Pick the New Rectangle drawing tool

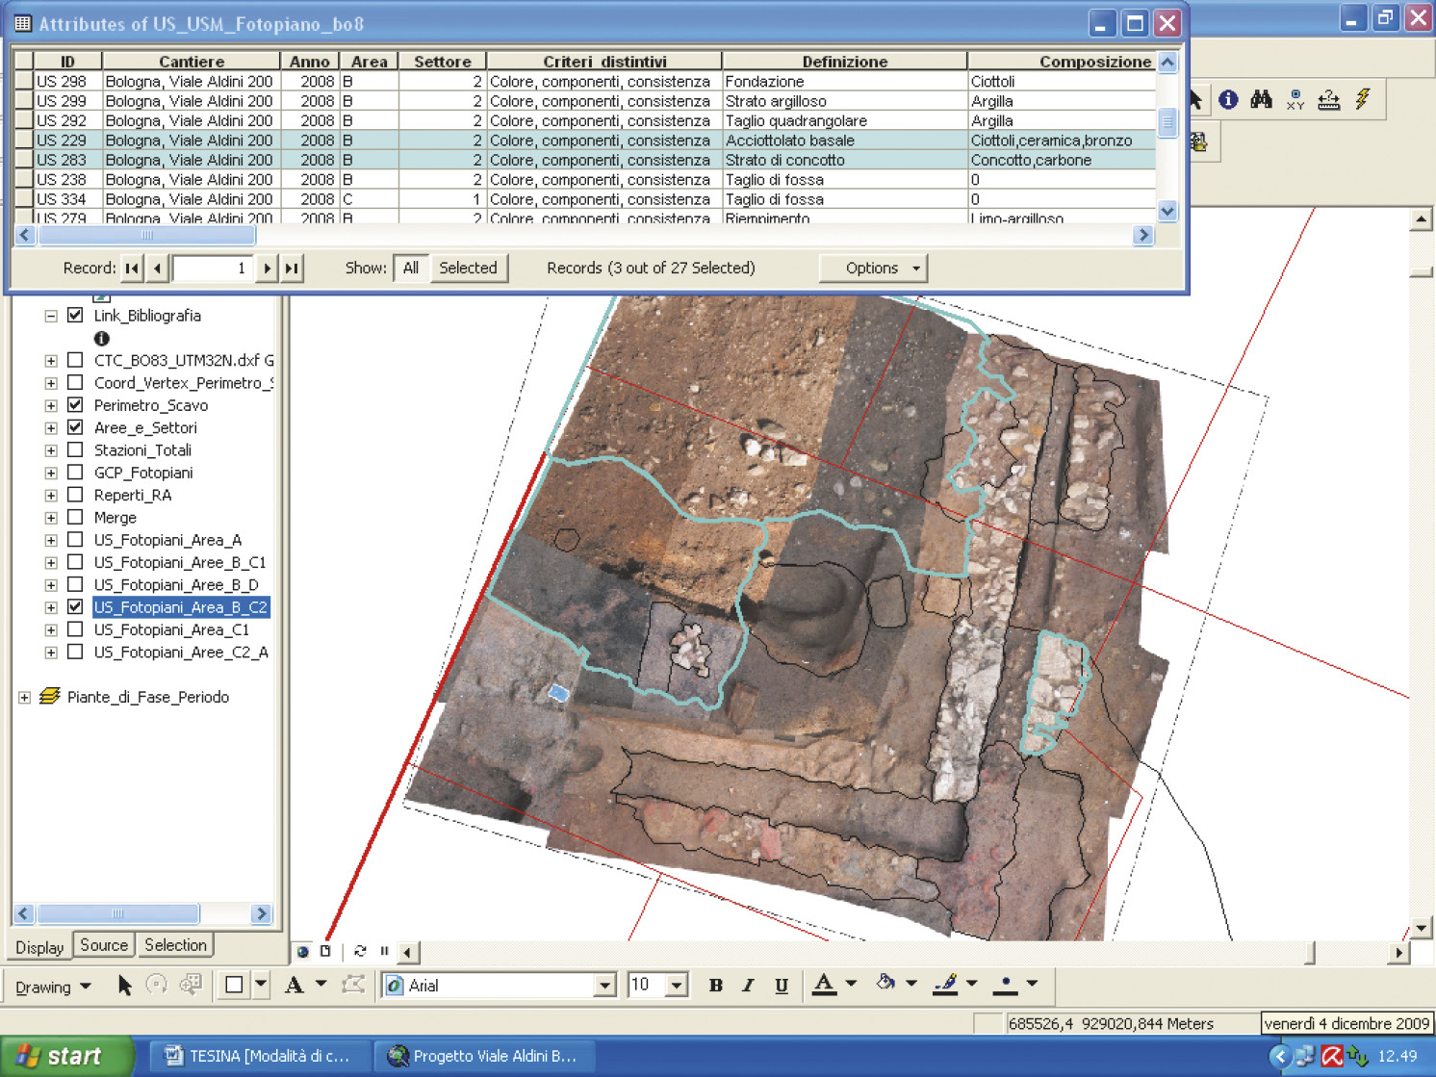click(x=234, y=985)
